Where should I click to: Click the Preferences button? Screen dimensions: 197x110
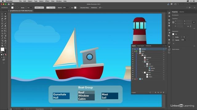[x=94, y=8]
